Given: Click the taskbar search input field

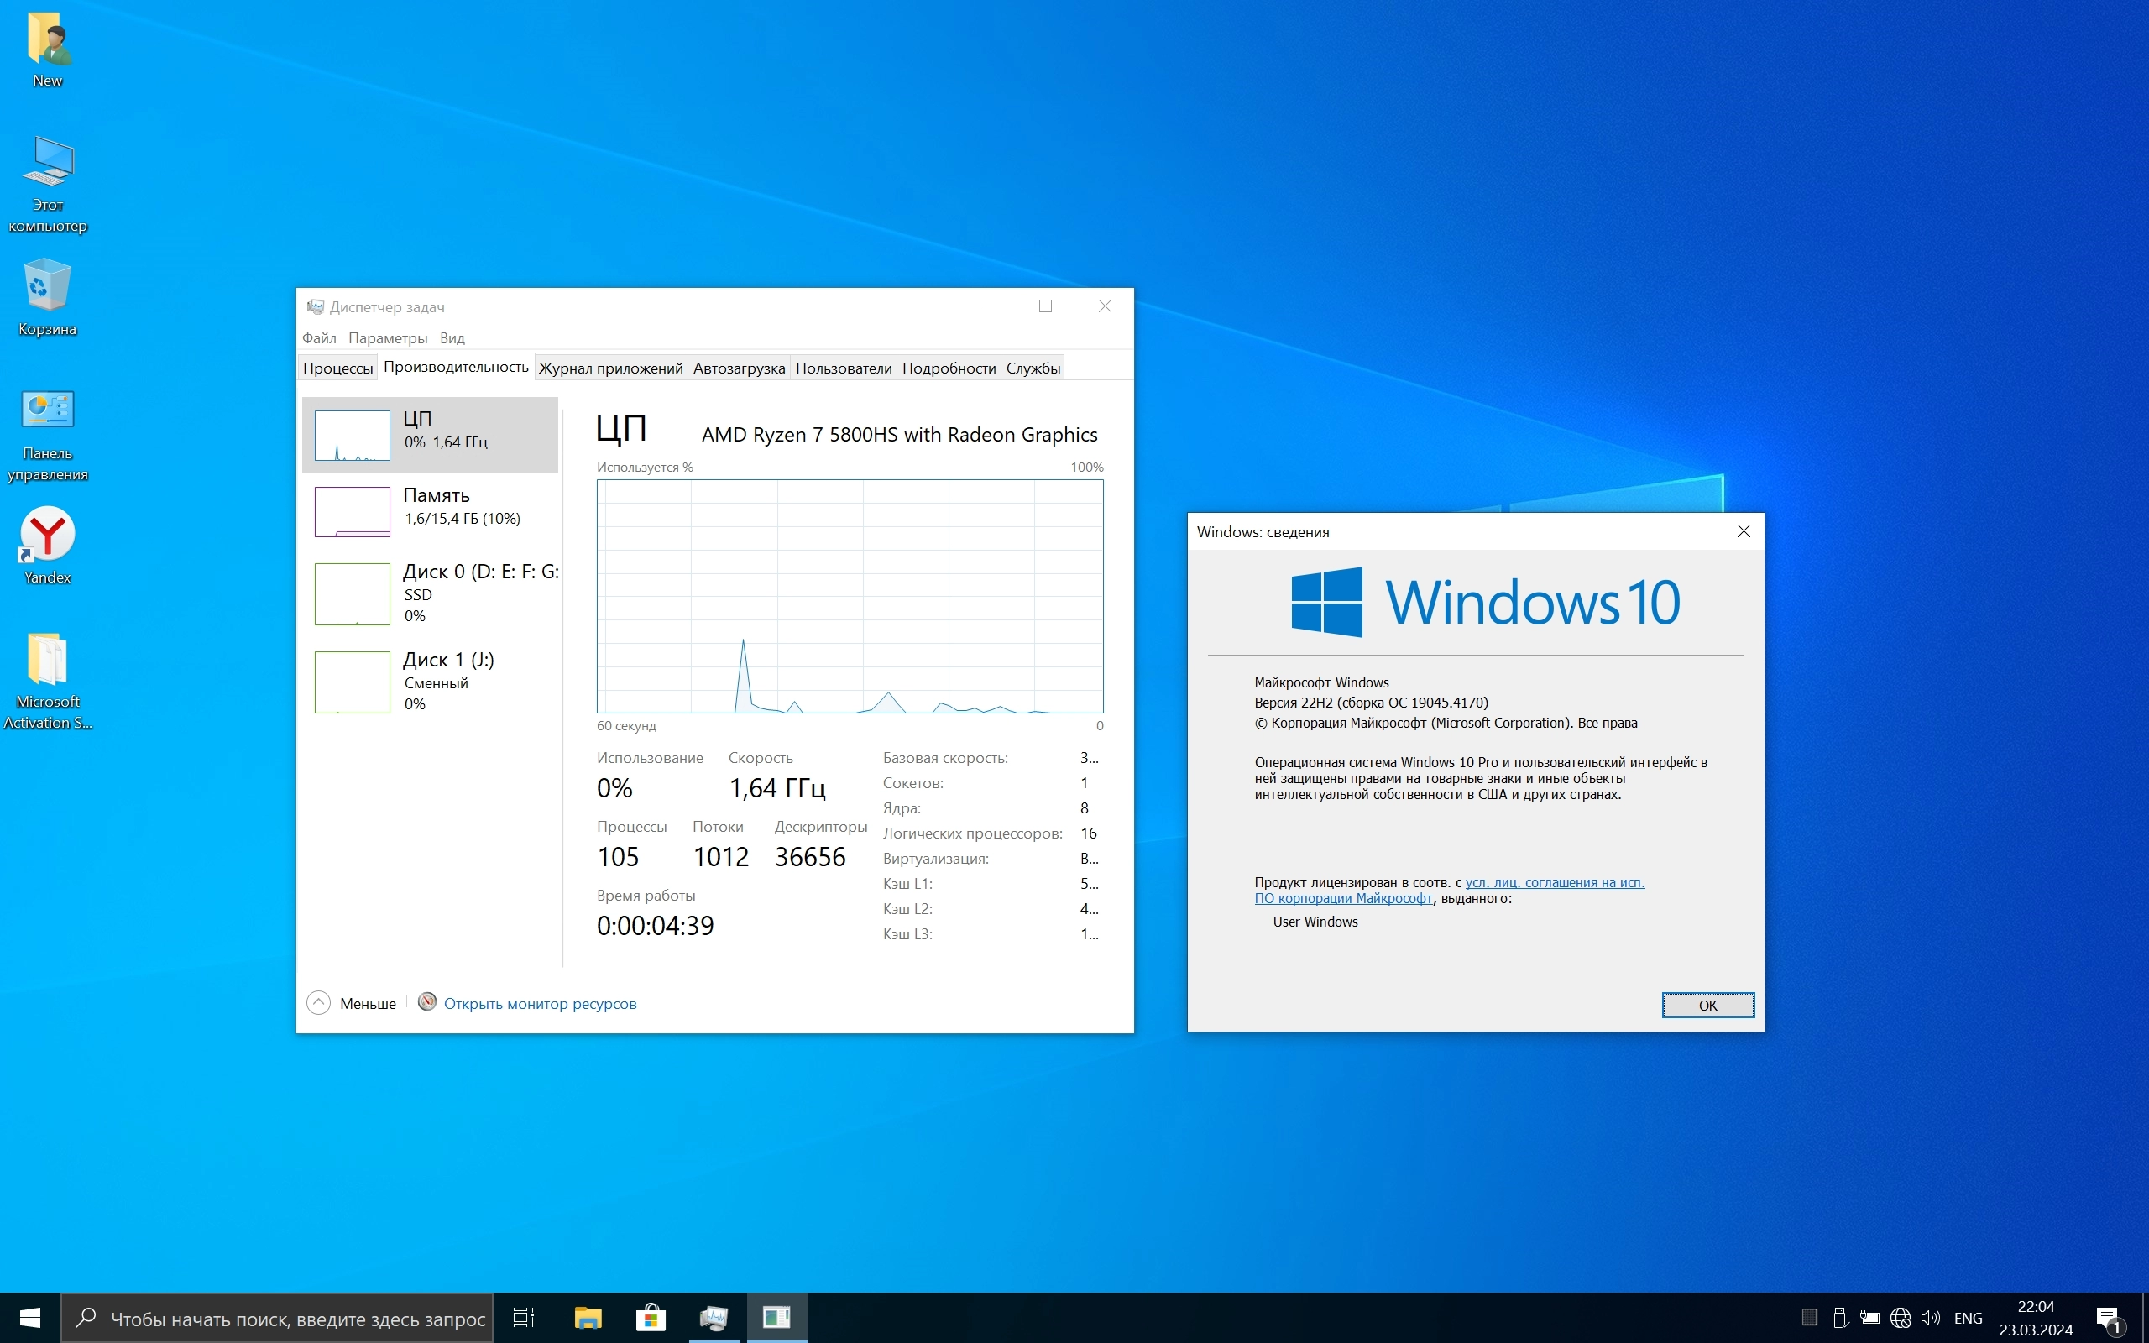Looking at the screenshot, I should click(296, 1319).
